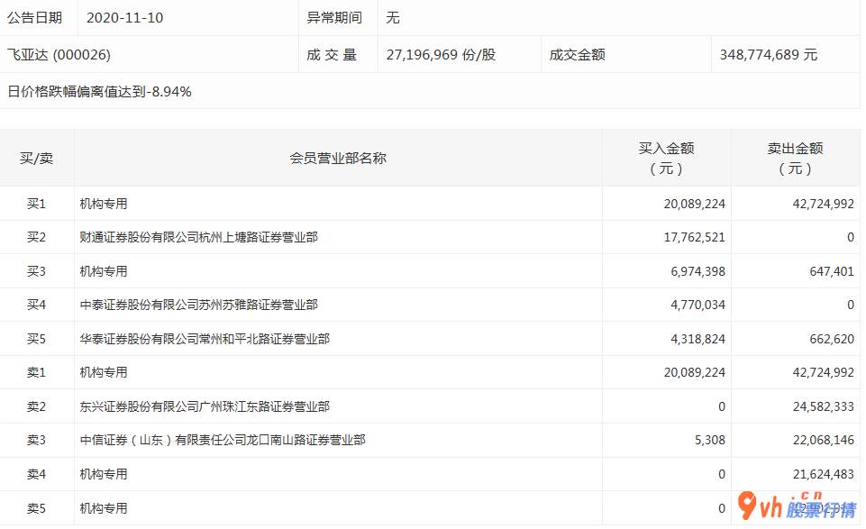The width and height of the screenshot is (866, 529).
Task: Select trading volume value 27,196,969 份/股
Action: 441,55
